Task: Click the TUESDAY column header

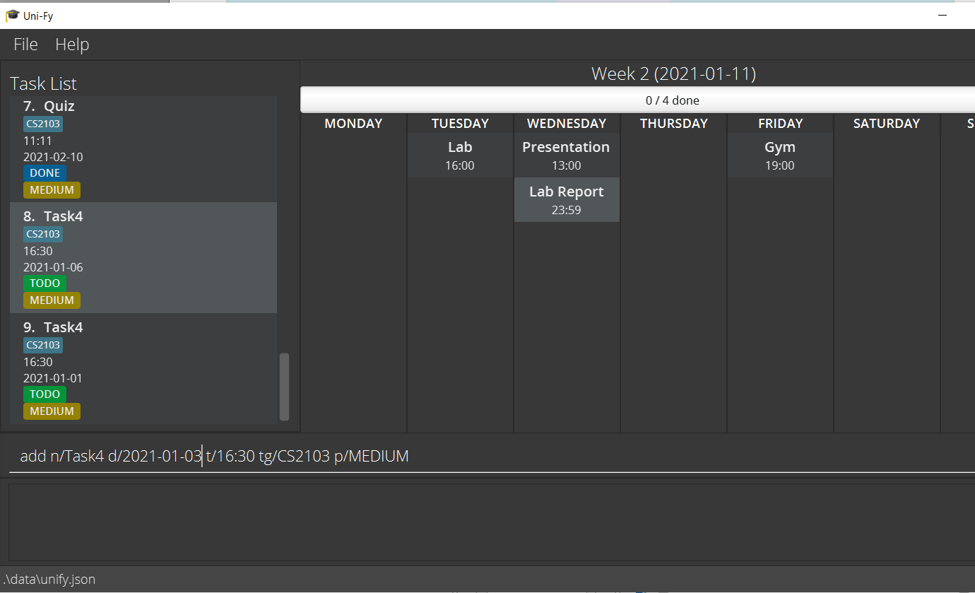Action: (460, 124)
